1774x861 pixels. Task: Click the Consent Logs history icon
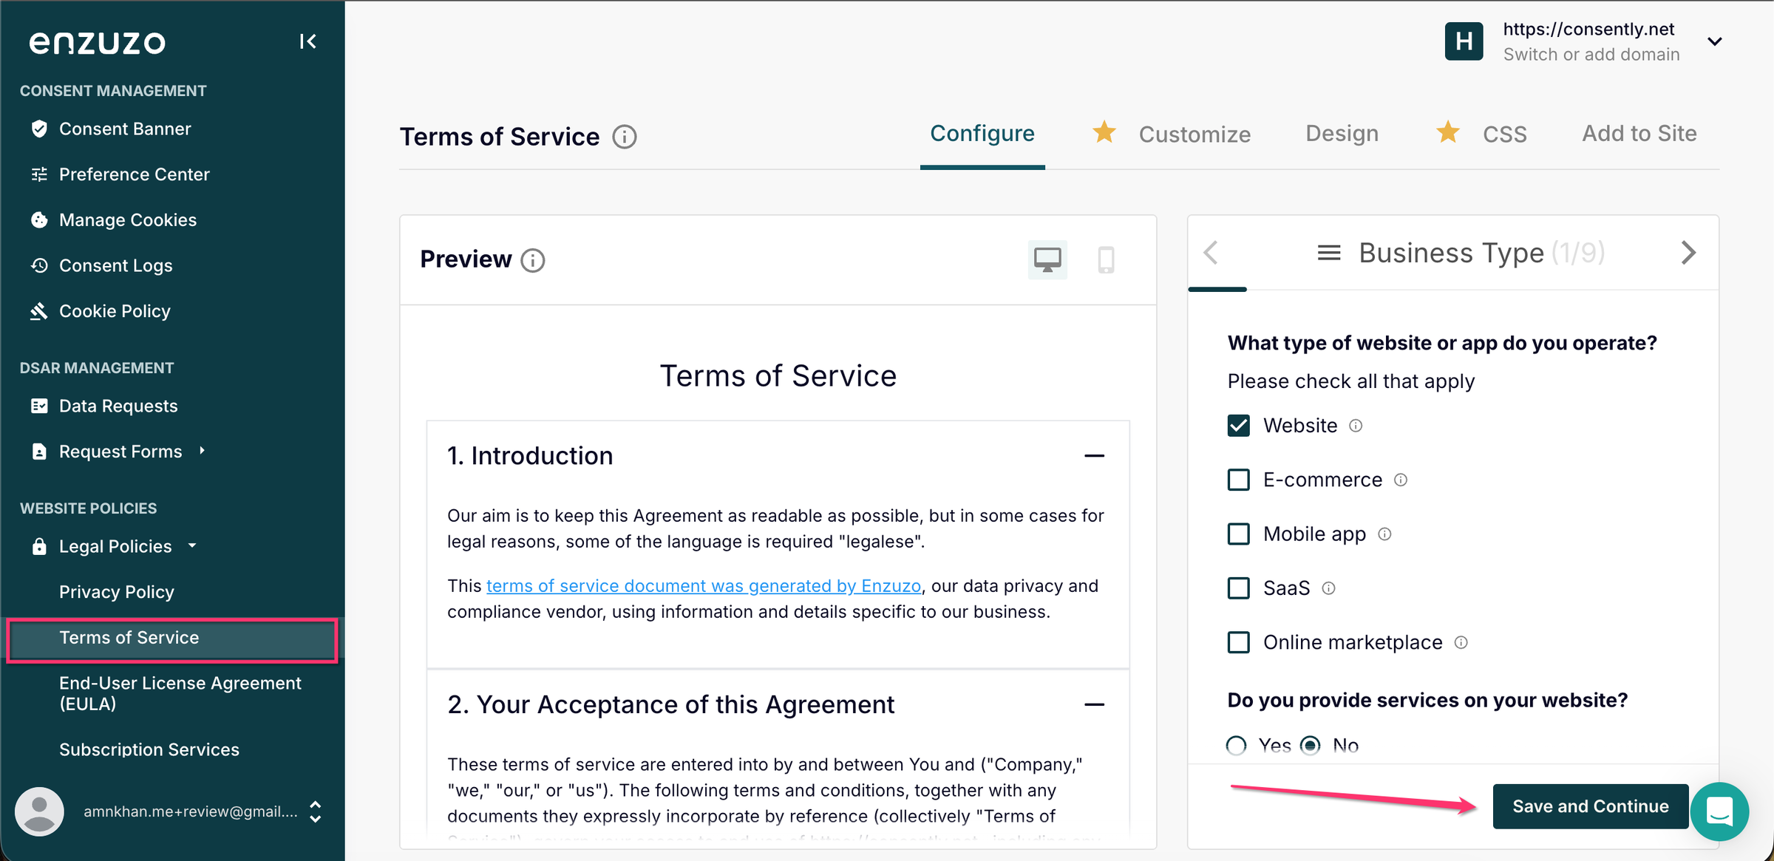pyautogui.click(x=39, y=265)
